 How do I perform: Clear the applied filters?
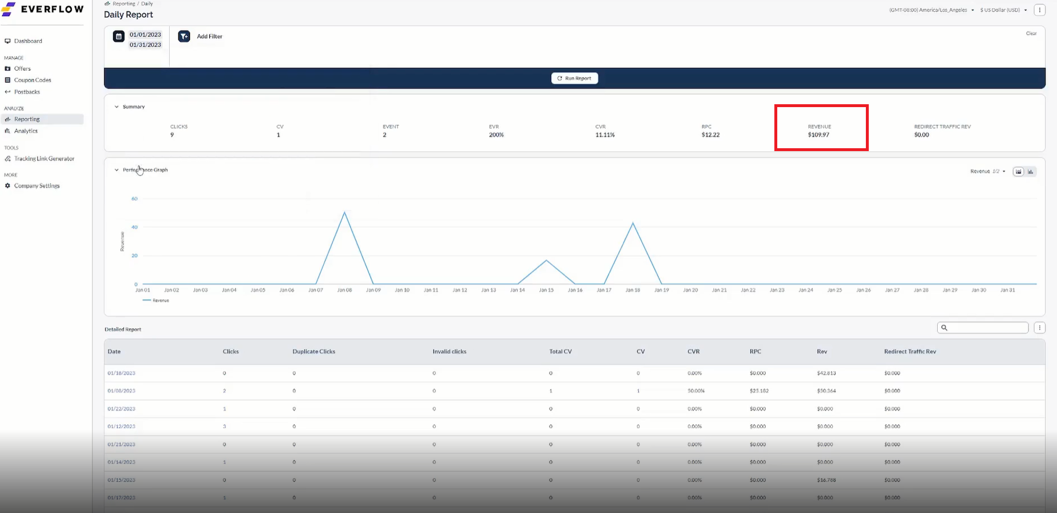click(x=1031, y=34)
